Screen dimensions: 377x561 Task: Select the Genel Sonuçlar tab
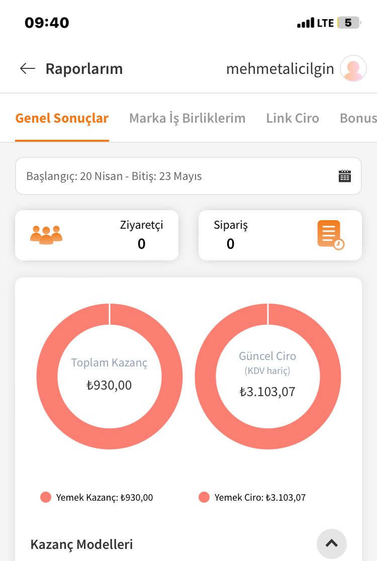coord(62,118)
